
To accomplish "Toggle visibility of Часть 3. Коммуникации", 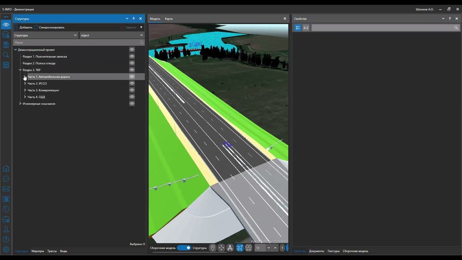I will [x=132, y=90].
